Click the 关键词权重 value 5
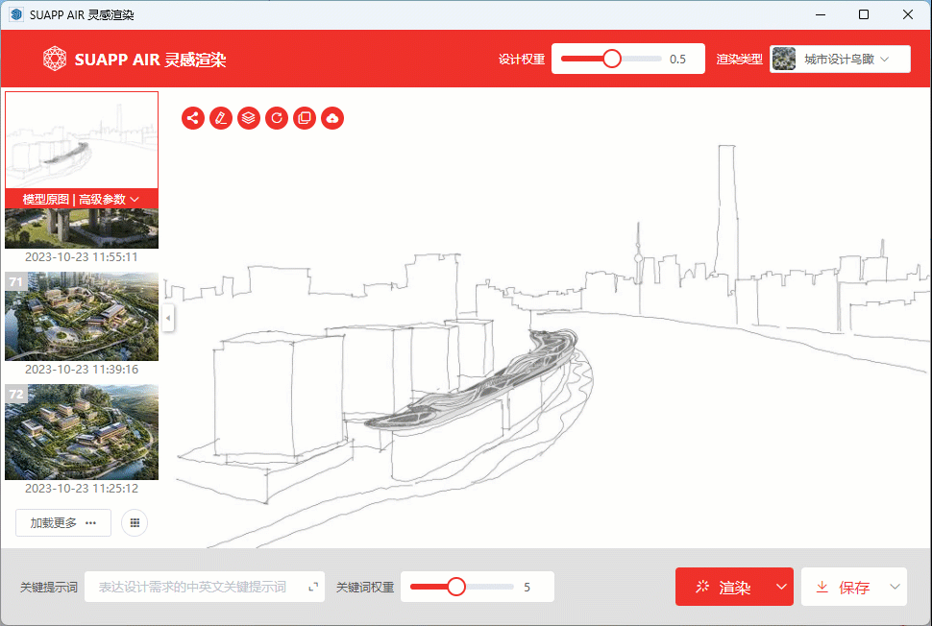Image resolution: width=932 pixels, height=626 pixels. tap(527, 587)
